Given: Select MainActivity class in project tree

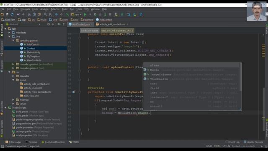Looking at the screenshot, I should coord(33,52).
